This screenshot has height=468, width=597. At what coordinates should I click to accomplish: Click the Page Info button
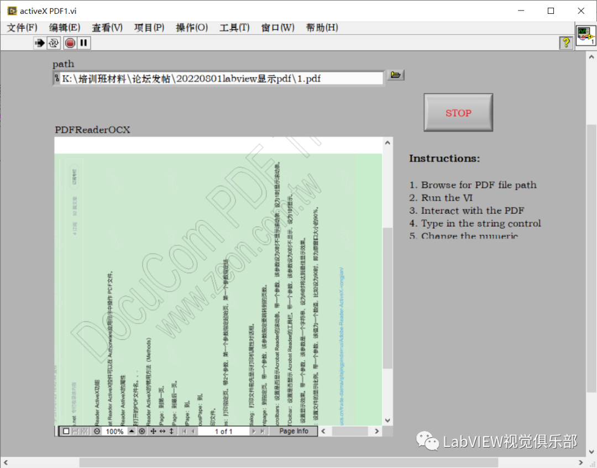[294, 431]
